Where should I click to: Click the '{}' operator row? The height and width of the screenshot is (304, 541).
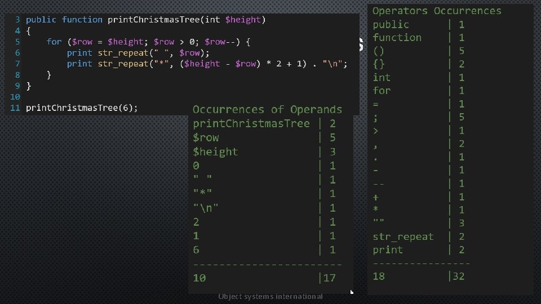point(419,64)
